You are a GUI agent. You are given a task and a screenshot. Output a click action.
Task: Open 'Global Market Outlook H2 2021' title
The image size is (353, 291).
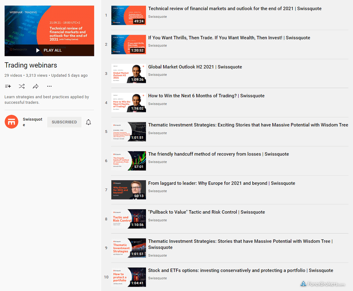[x=195, y=67]
